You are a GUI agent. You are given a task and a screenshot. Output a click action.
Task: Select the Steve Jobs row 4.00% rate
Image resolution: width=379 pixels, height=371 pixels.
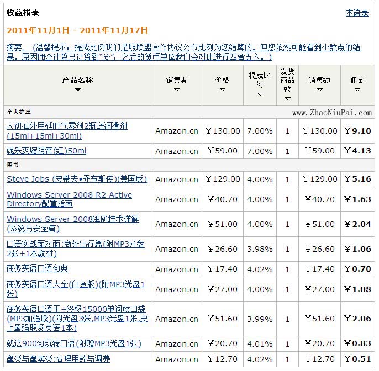[260, 179]
